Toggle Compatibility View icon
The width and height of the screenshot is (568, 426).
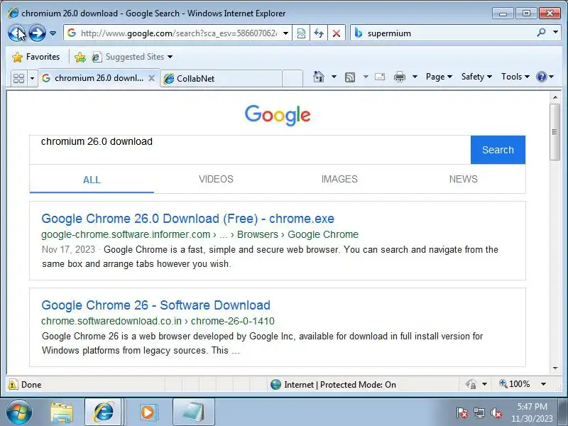click(301, 33)
